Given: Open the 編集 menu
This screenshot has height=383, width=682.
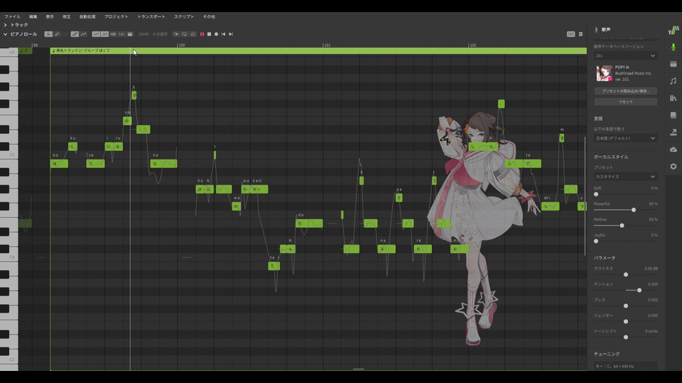Looking at the screenshot, I should pos(33,16).
